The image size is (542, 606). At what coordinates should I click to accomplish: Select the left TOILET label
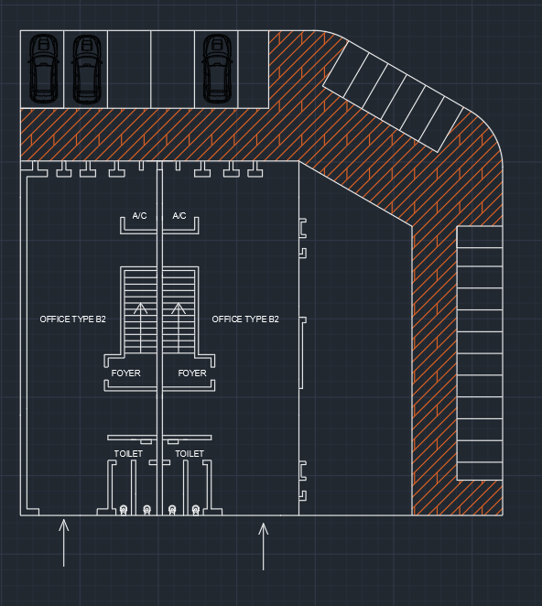pos(128,454)
